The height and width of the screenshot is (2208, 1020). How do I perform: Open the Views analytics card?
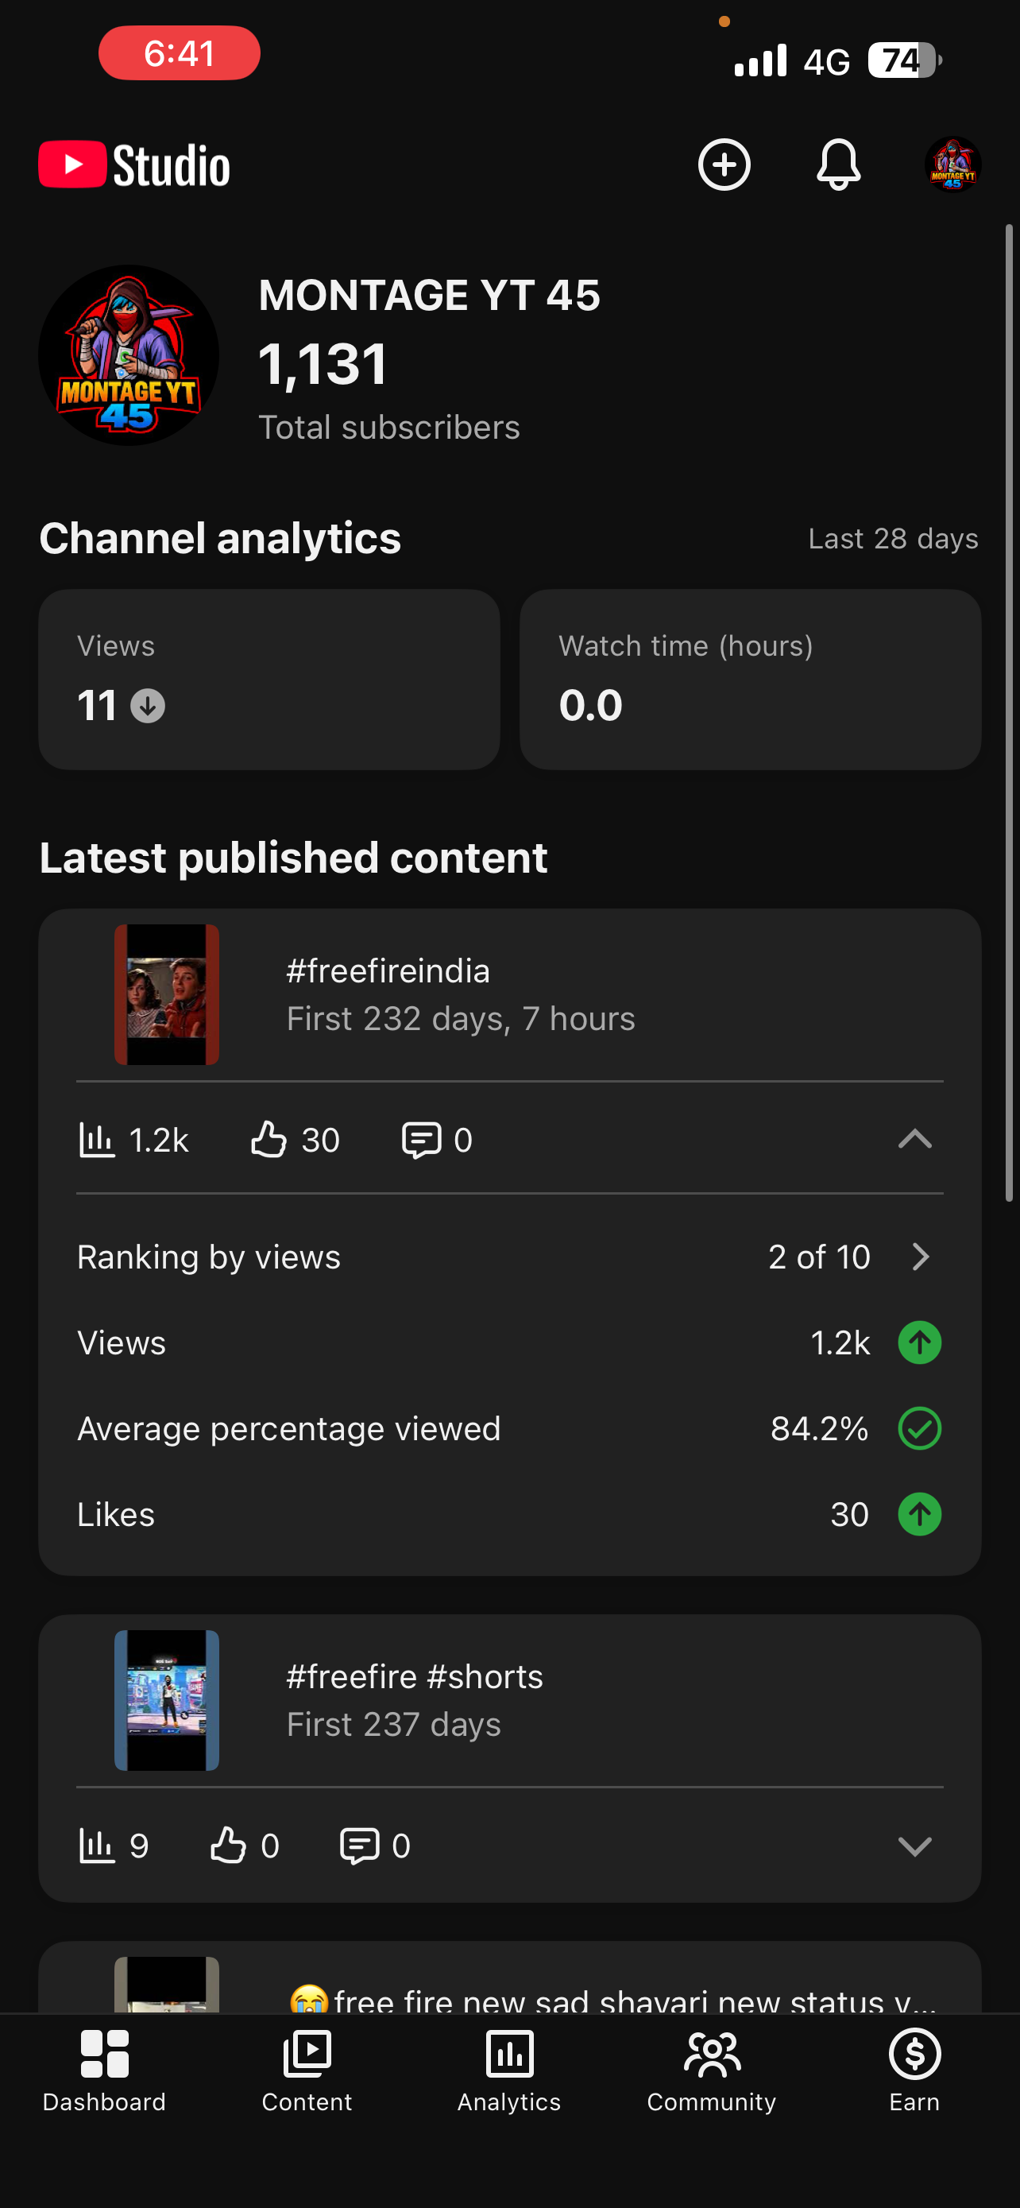269,679
